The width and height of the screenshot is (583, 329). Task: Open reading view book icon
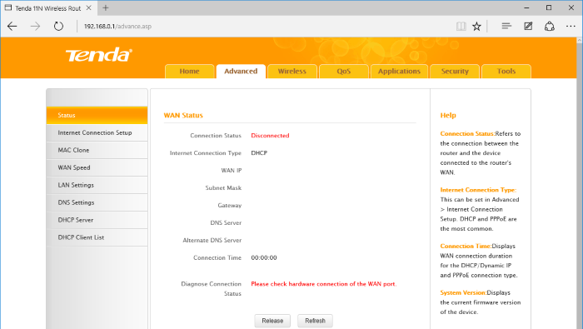click(461, 26)
